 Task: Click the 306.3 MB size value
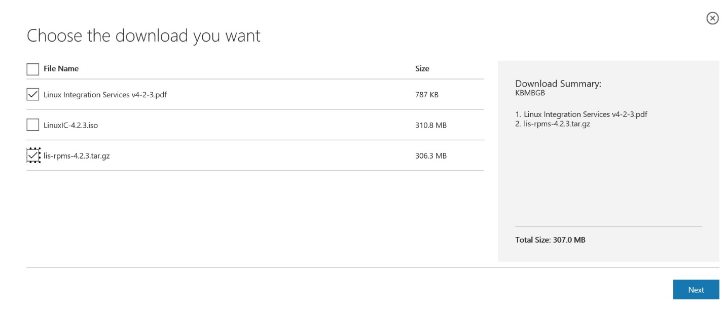click(430, 156)
